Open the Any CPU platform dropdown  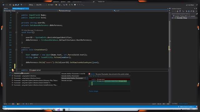(x=42, y=5)
